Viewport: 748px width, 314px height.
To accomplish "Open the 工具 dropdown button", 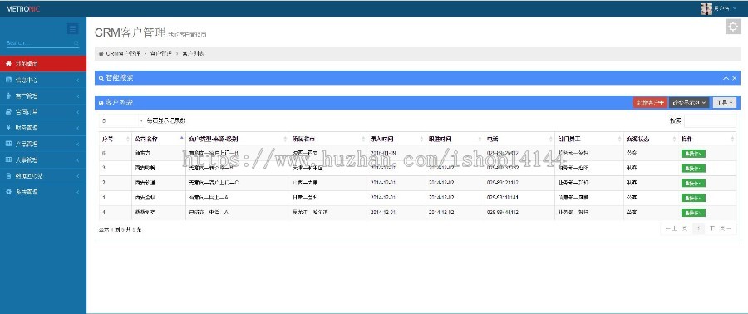I will point(725,102).
